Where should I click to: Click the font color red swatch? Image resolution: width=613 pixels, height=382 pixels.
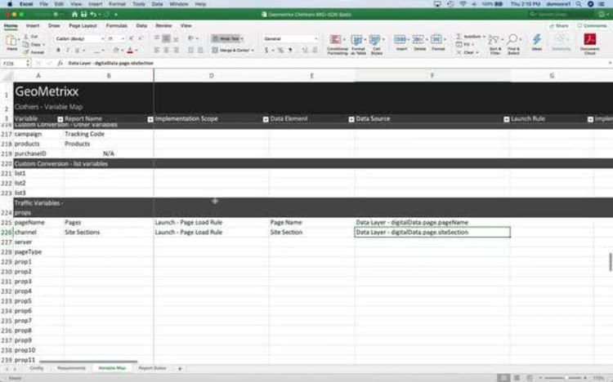(x=130, y=50)
